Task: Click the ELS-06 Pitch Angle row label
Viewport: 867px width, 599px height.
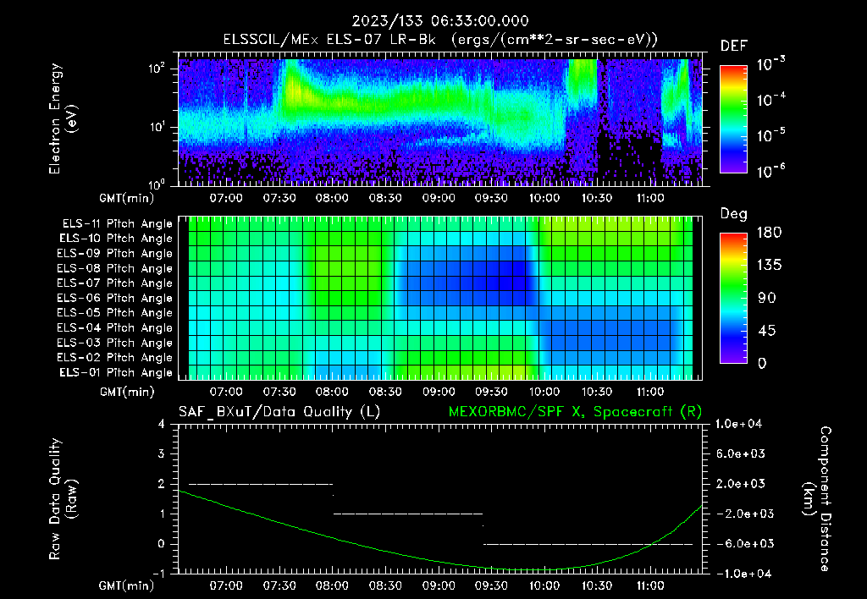Action: pyautogui.click(x=115, y=298)
